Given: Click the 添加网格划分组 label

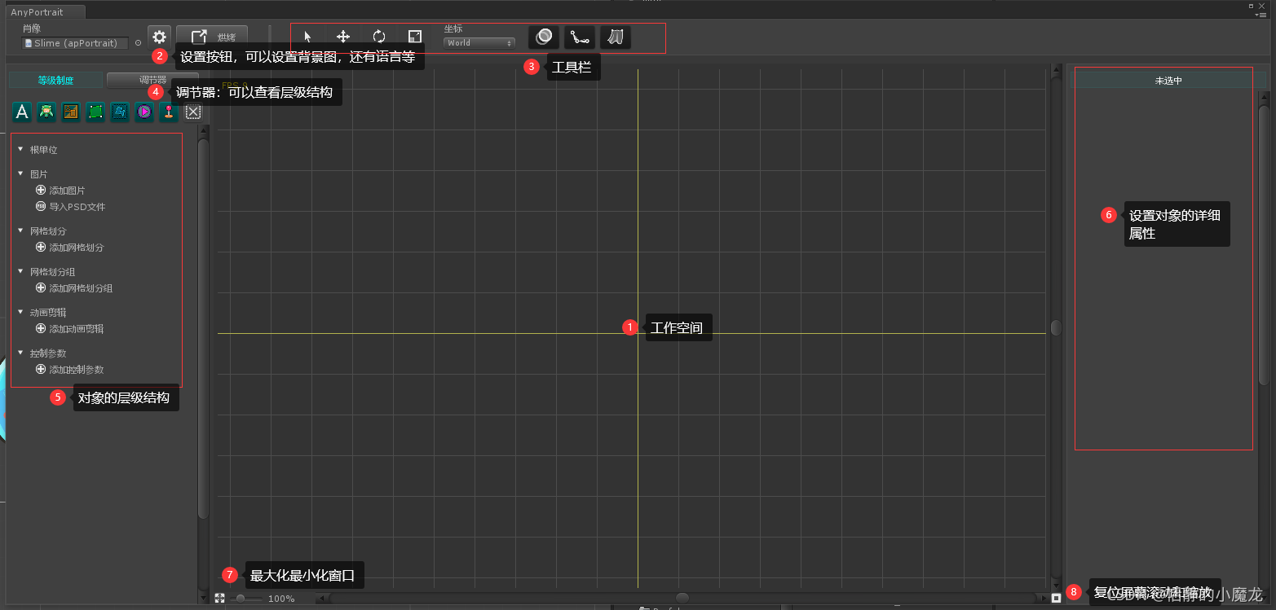Looking at the screenshot, I should pos(81,288).
